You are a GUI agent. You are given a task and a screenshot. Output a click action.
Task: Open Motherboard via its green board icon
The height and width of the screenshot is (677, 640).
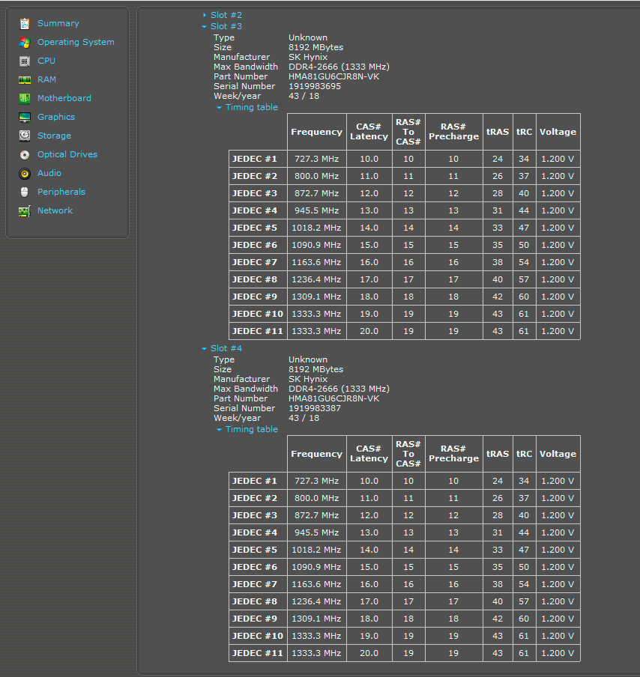point(25,99)
